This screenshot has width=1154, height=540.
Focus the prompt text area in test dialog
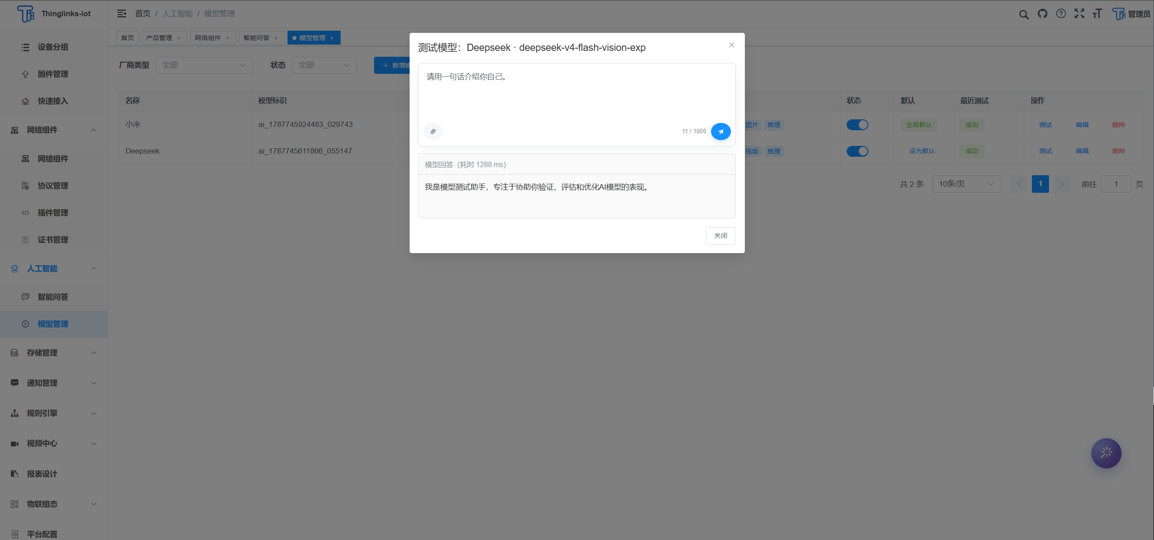pyautogui.click(x=577, y=92)
